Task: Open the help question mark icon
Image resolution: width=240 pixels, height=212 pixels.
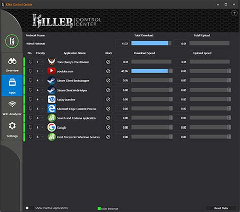Action: click(234, 13)
